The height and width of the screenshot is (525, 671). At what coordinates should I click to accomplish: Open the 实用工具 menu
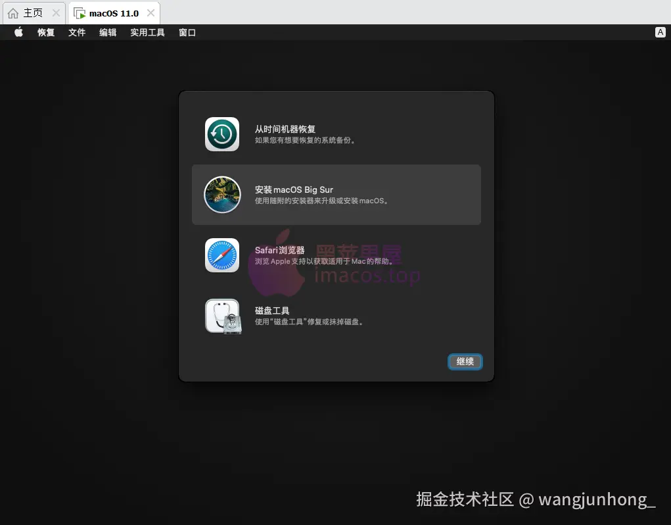pos(147,32)
